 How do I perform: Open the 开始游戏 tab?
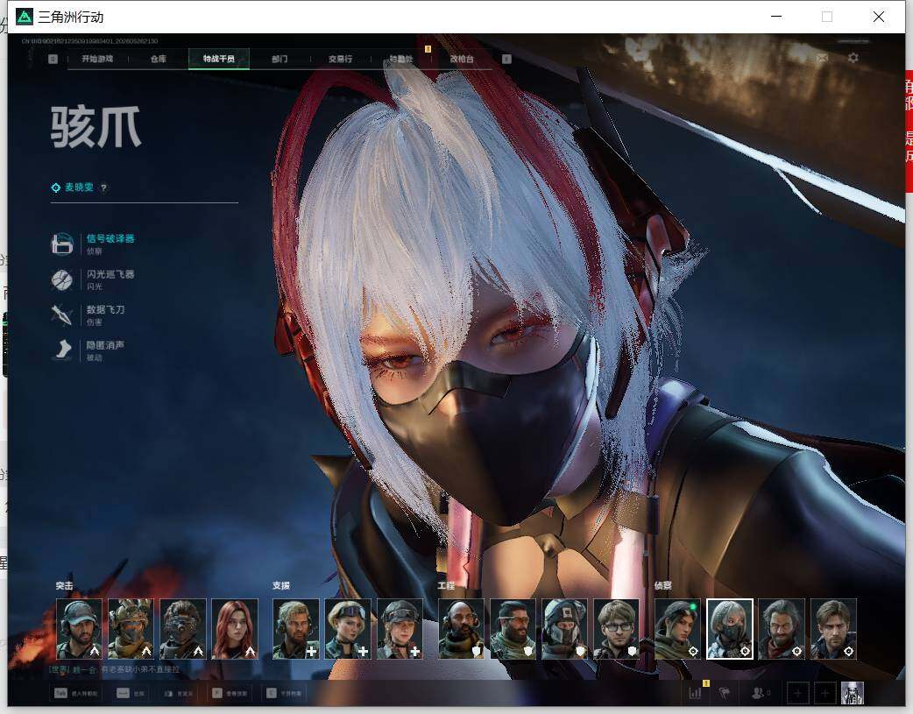pyautogui.click(x=97, y=59)
